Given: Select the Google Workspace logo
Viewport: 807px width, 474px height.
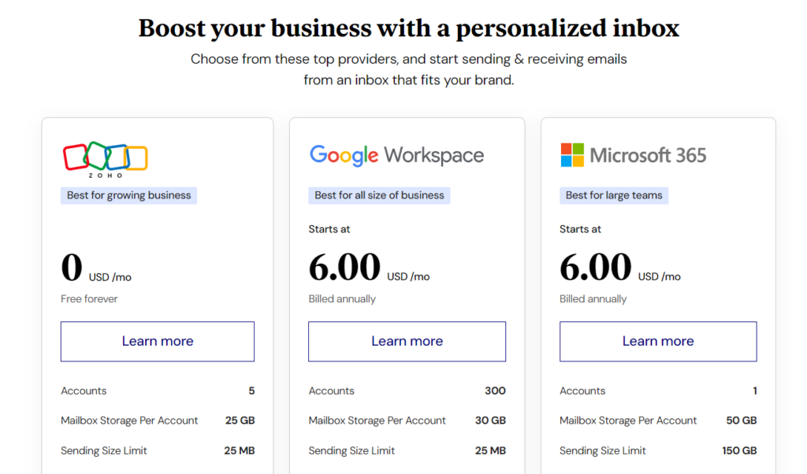Looking at the screenshot, I should click(396, 155).
